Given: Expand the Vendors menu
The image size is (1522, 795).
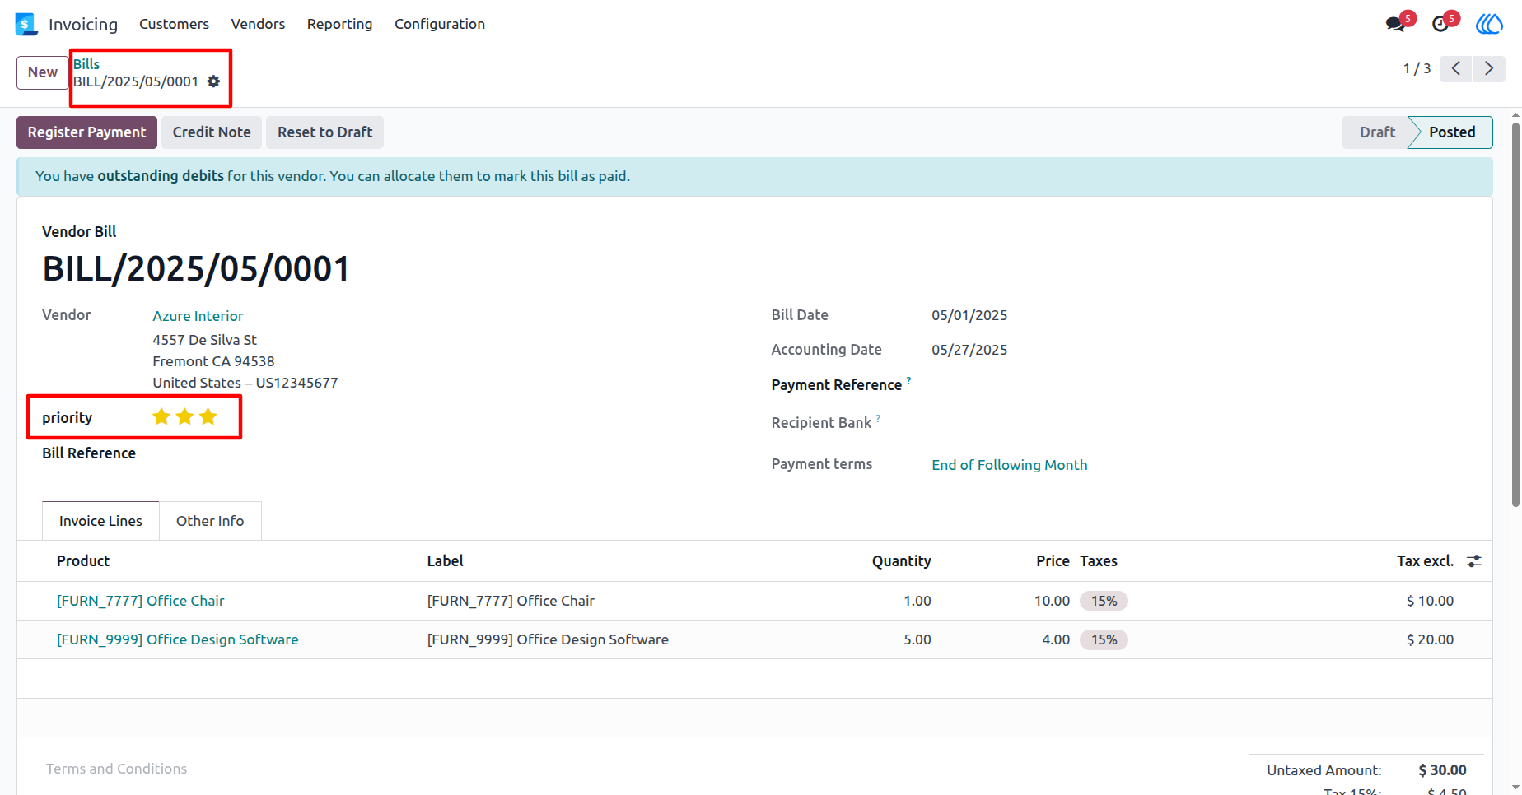Looking at the screenshot, I should 258,24.
